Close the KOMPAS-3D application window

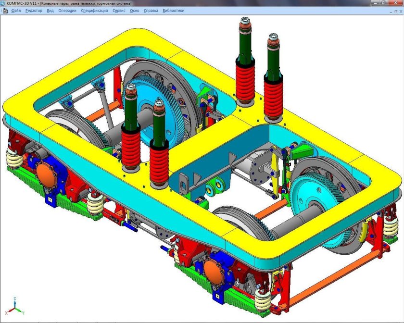pyautogui.click(x=395, y=3)
